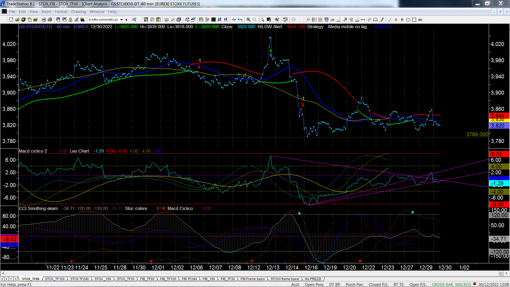Open the Help menu
This screenshot has width=510, height=287.
pyautogui.click(x=112, y=12)
